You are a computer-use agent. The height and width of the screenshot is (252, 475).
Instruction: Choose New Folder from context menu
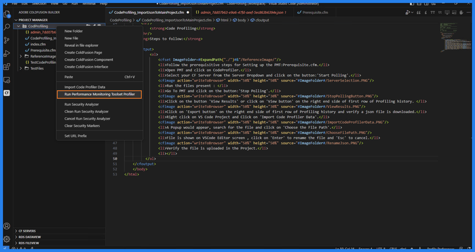click(x=99, y=31)
